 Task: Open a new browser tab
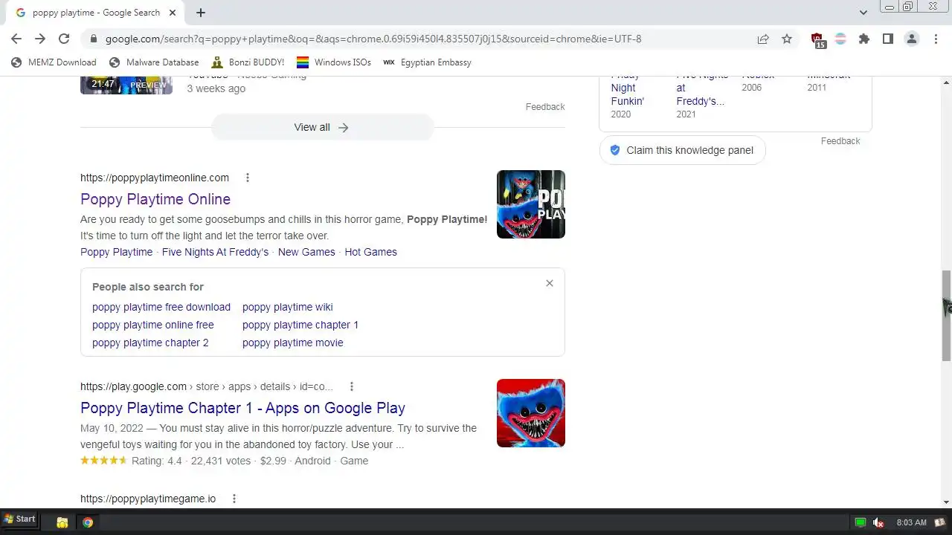(x=201, y=13)
